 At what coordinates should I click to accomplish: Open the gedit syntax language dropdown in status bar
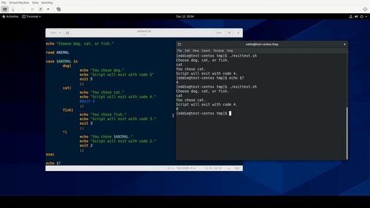pos(171,168)
